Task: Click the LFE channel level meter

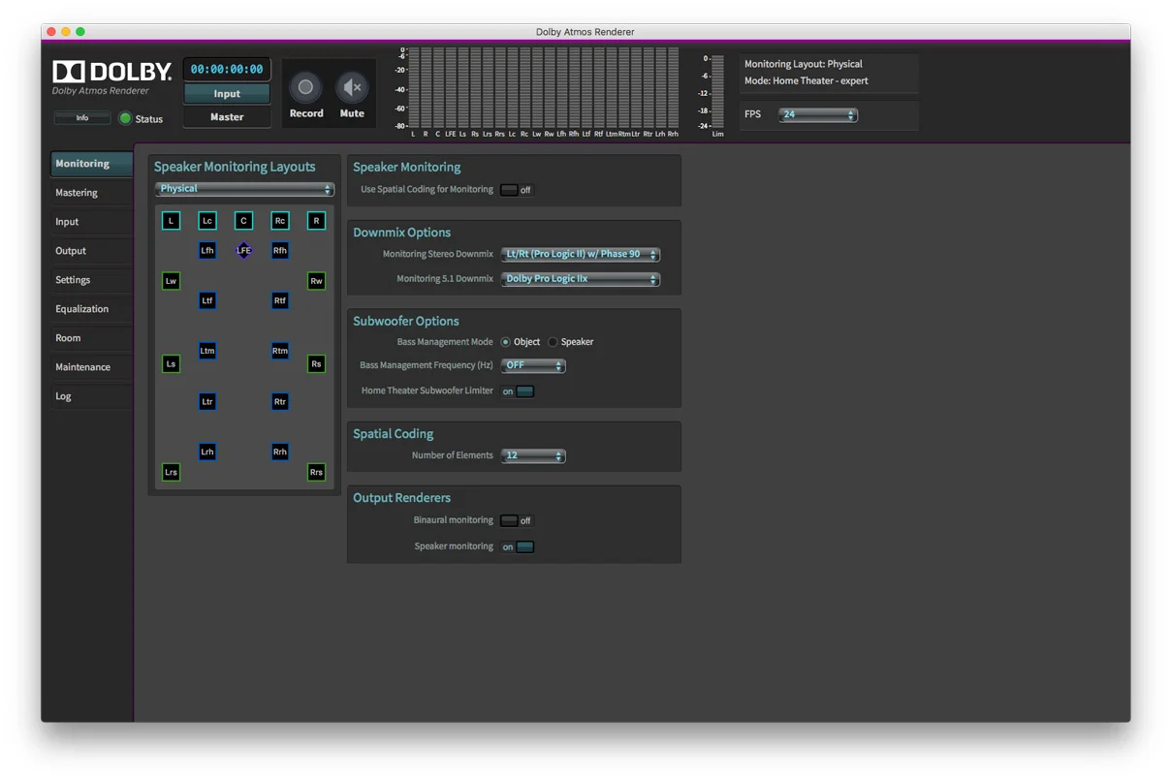Action: coord(451,88)
